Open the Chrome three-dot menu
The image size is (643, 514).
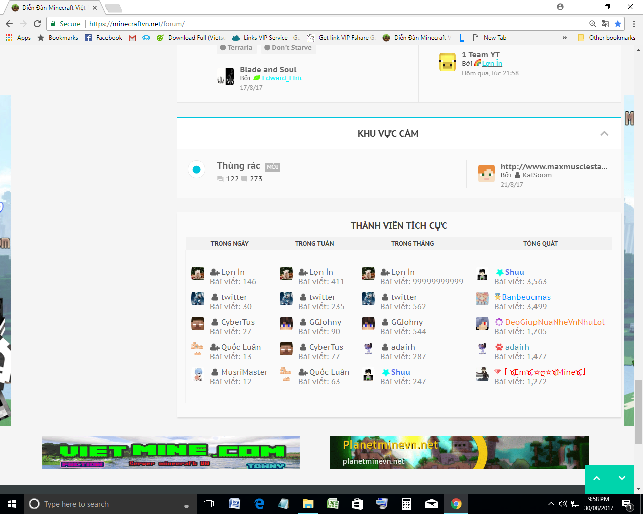pyautogui.click(x=634, y=24)
